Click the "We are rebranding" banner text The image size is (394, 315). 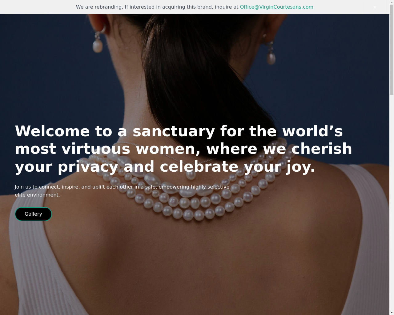157,7
